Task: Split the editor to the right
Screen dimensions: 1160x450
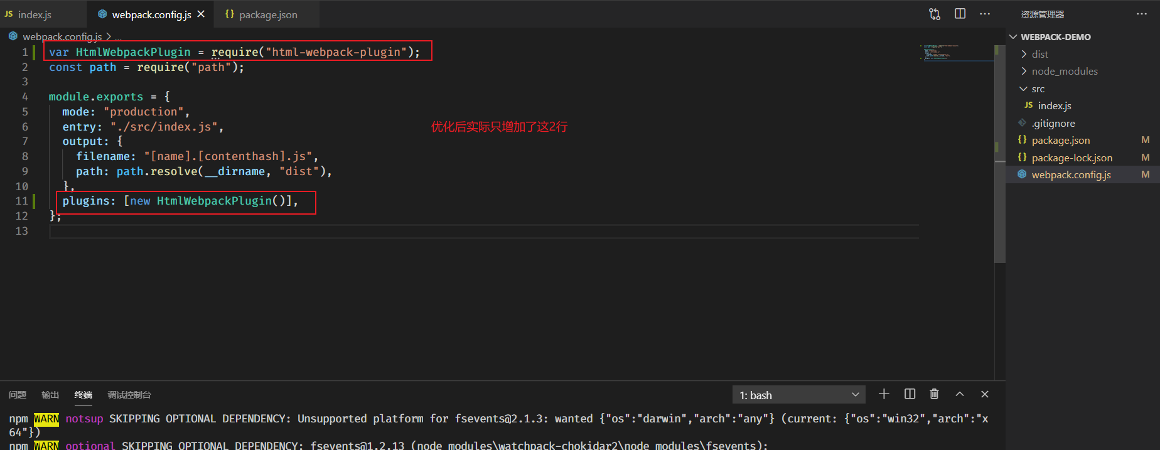Action: 960,14
